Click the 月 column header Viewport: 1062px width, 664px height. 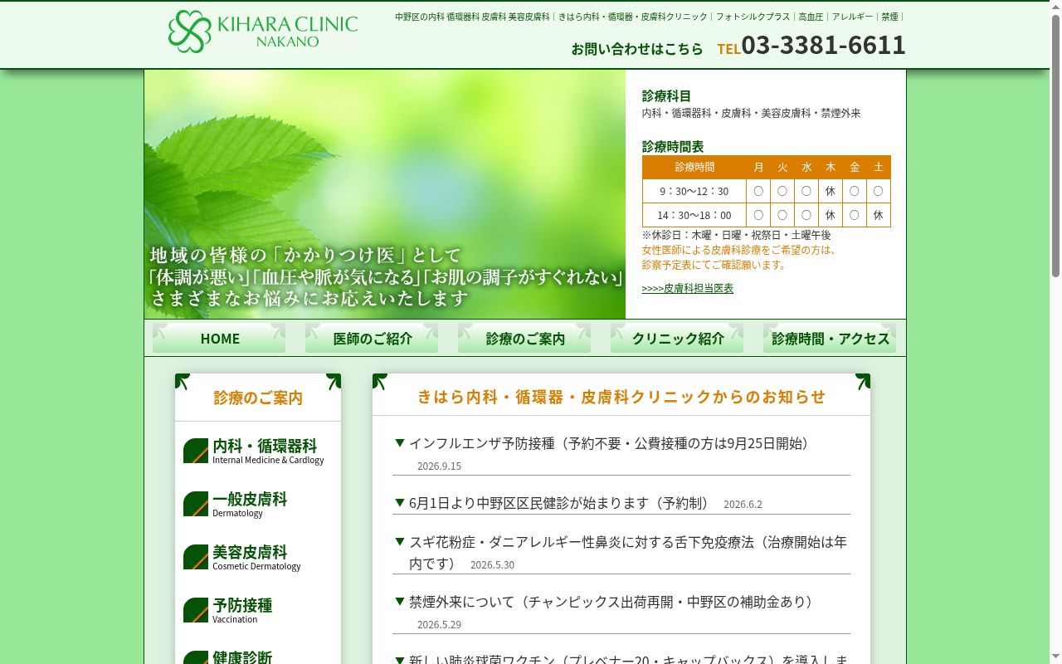[758, 167]
